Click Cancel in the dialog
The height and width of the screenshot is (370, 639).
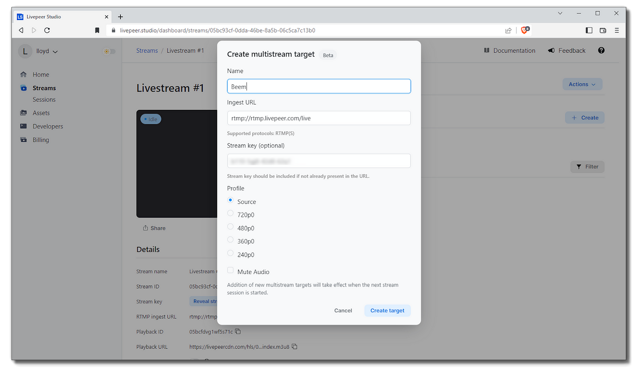(x=343, y=311)
